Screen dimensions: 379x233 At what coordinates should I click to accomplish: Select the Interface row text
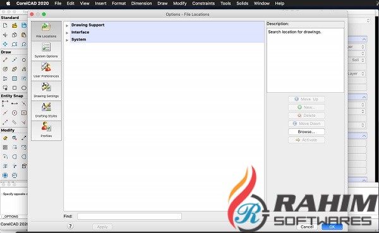click(x=80, y=32)
